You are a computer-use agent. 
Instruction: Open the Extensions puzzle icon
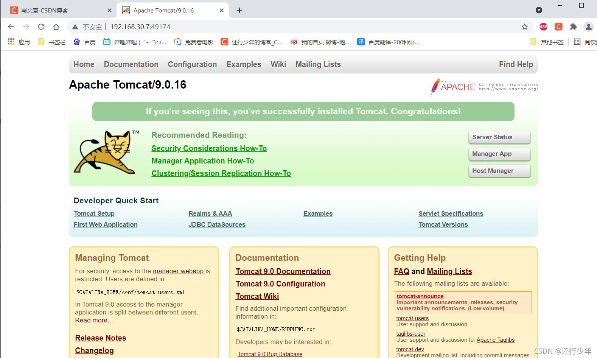(x=574, y=26)
